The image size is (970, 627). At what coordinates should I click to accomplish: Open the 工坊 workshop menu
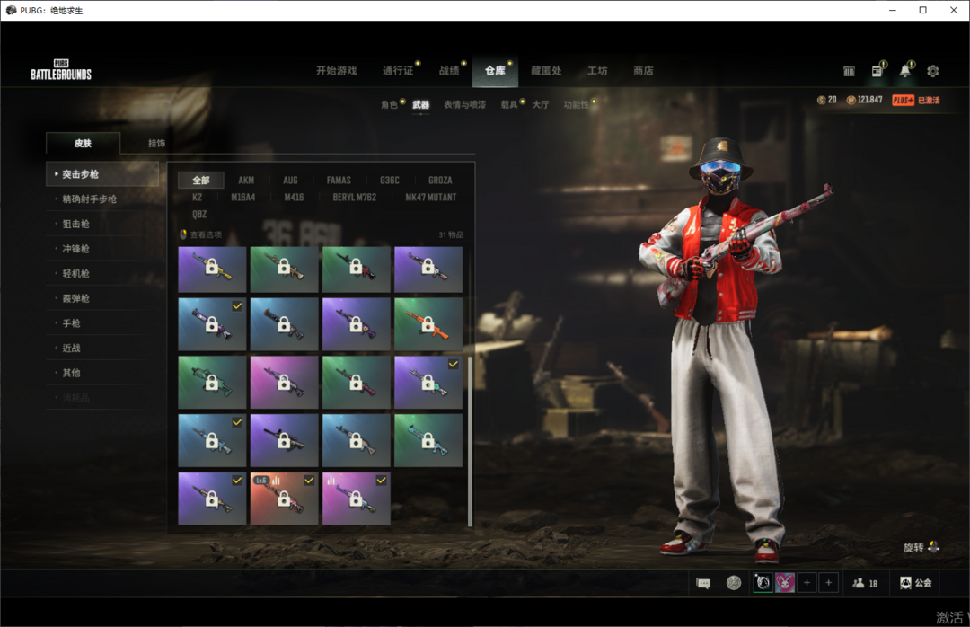(597, 71)
